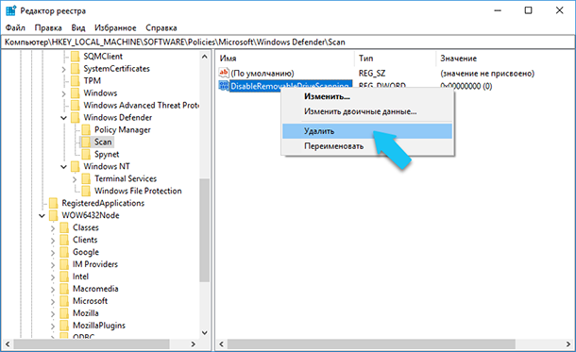Click the IM Providers folder icon
This screenshot has height=352, width=576.
(64, 264)
